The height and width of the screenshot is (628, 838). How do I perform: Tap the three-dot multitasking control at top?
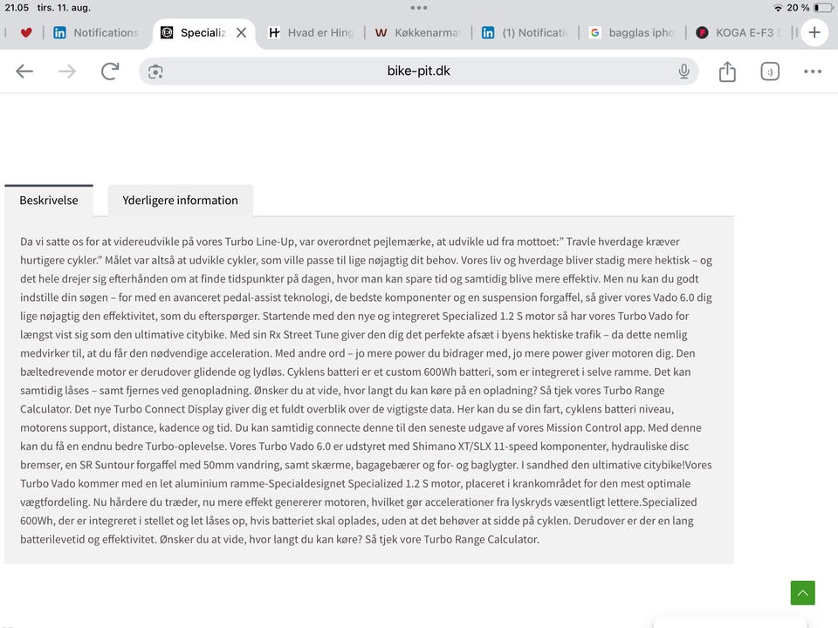(418, 8)
